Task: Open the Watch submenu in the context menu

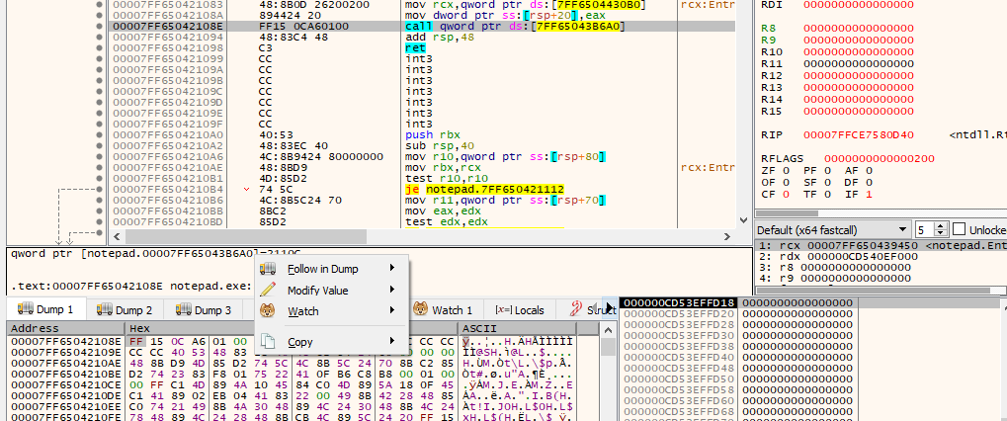Action: [x=331, y=311]
